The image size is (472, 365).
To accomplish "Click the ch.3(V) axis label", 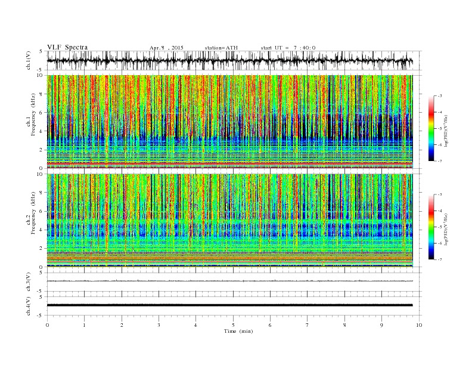I will coord(29,282).
